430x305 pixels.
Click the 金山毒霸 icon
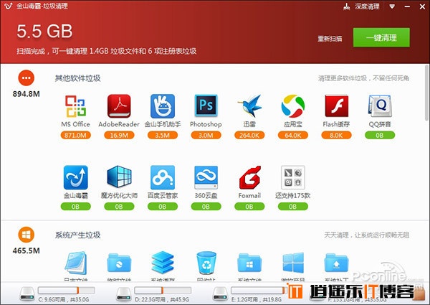(75, 177)
